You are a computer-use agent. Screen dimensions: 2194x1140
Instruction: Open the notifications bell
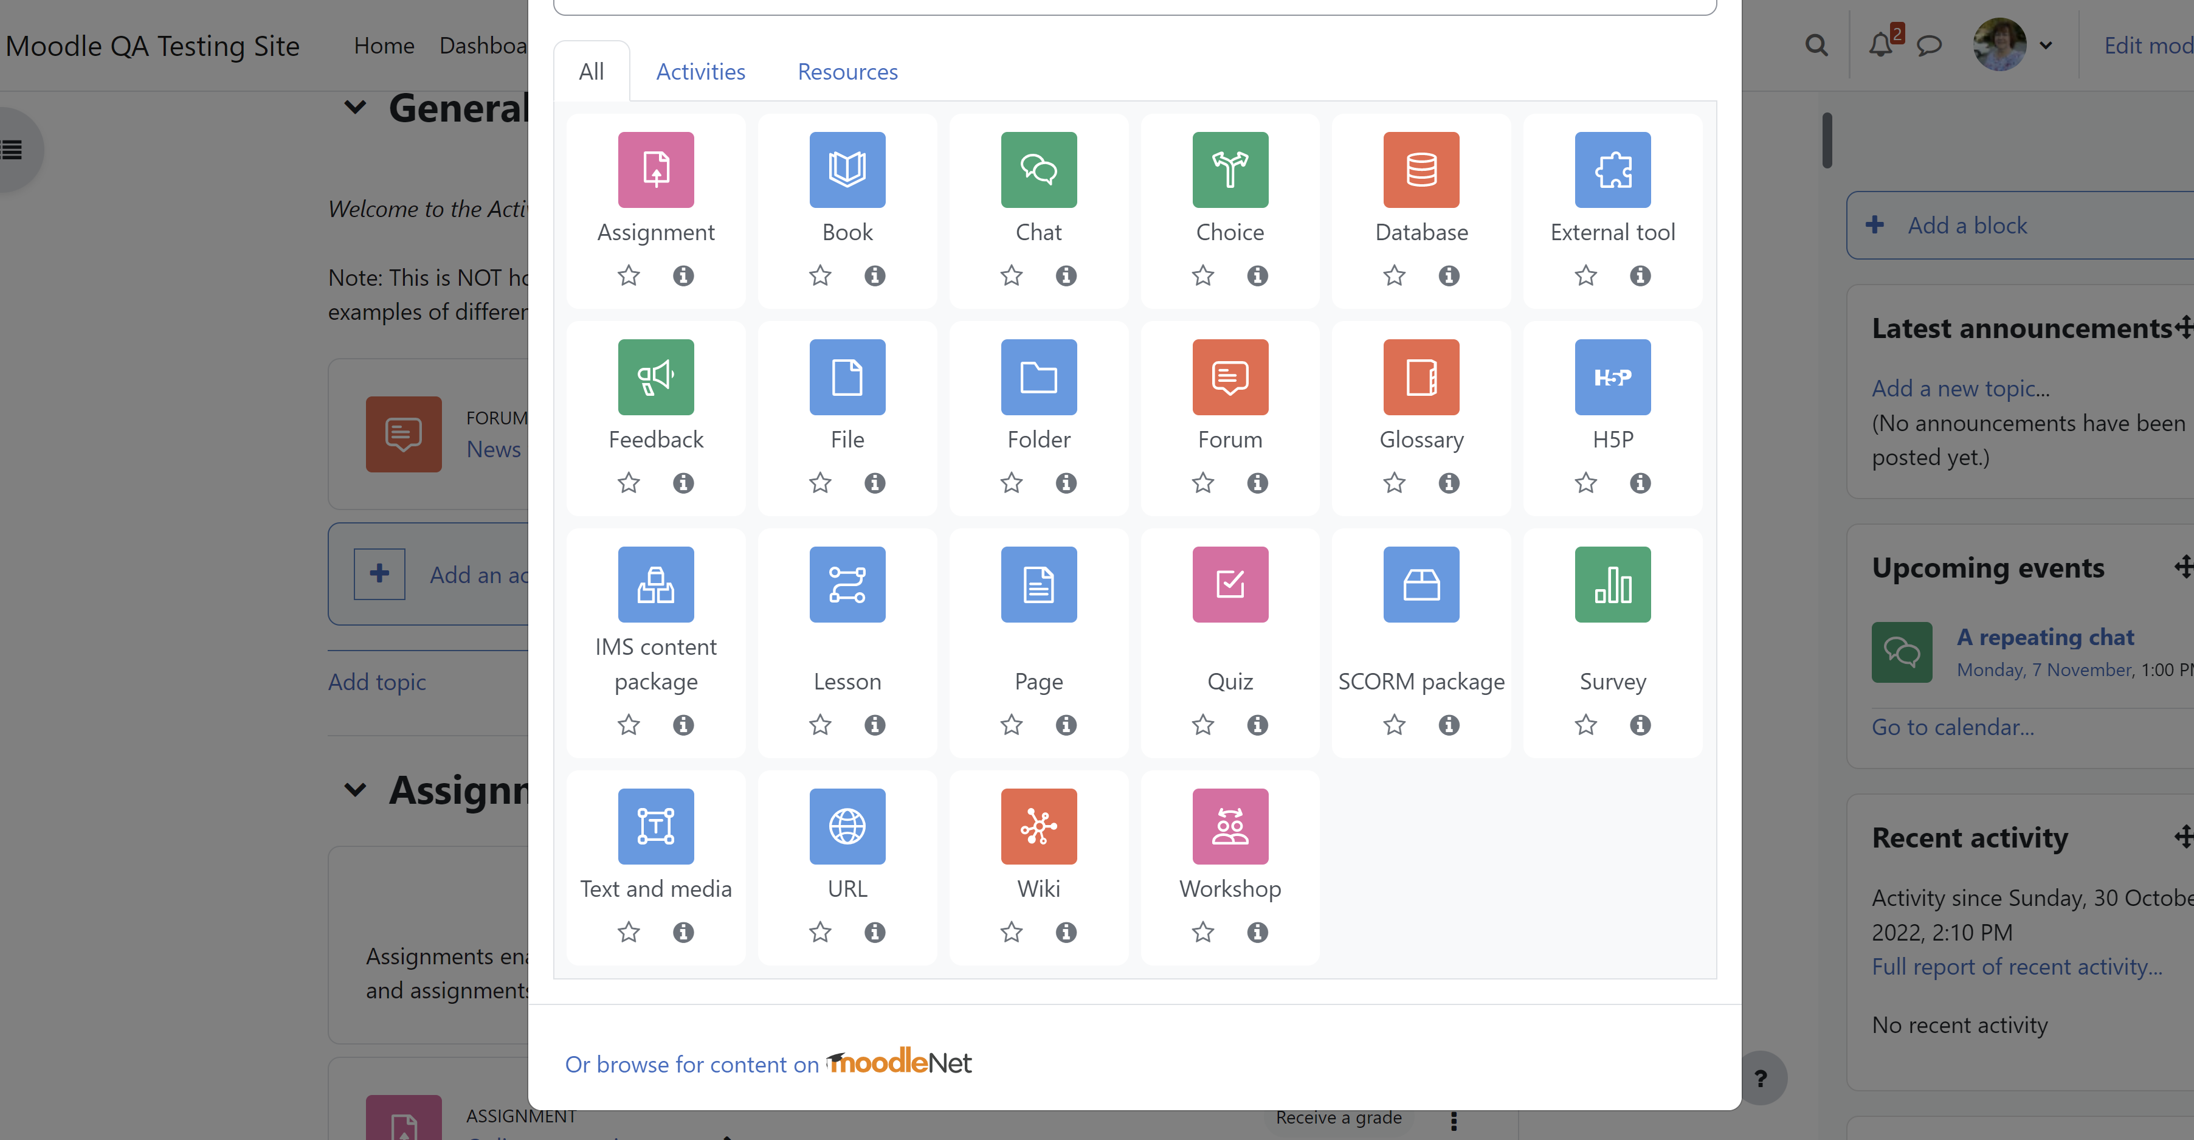(1880, 45)
